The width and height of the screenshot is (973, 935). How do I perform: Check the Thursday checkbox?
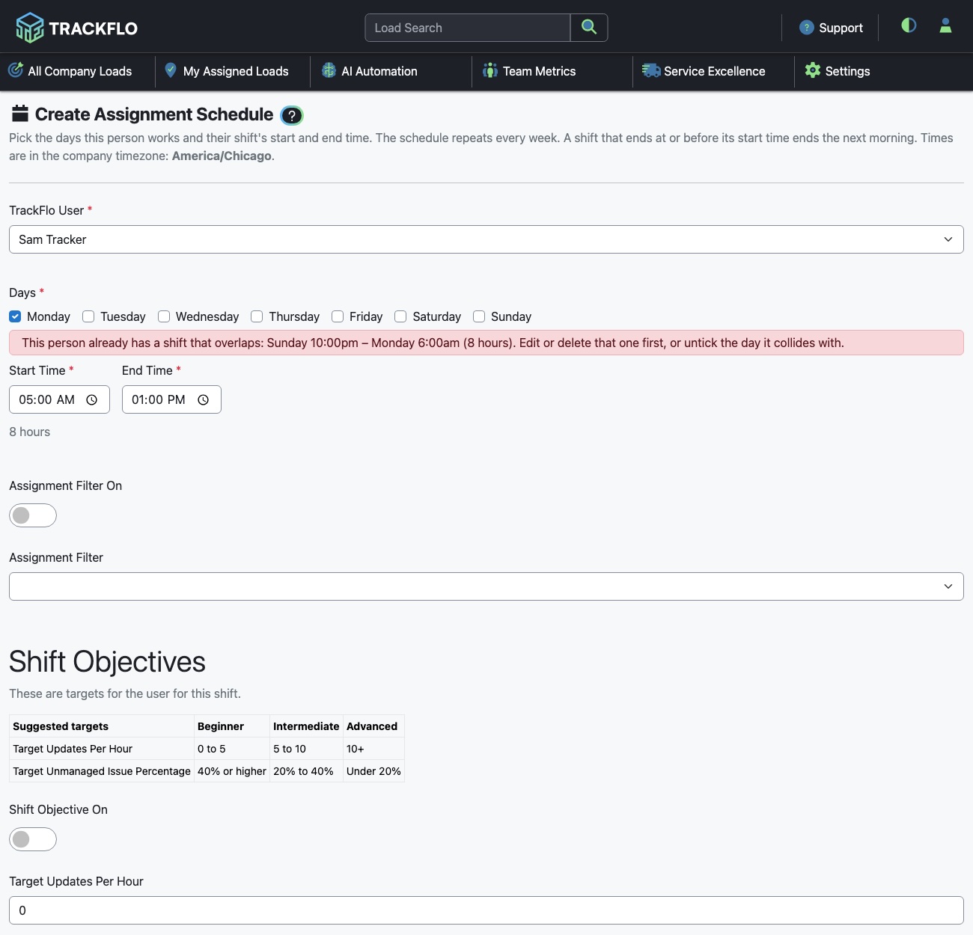click(257, 316)
